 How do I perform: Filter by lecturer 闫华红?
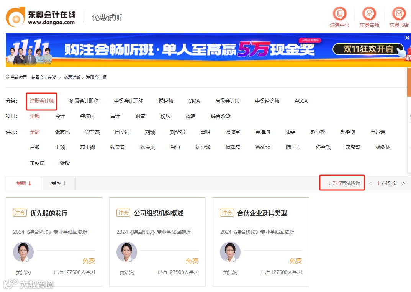click(x=122, y=132)
